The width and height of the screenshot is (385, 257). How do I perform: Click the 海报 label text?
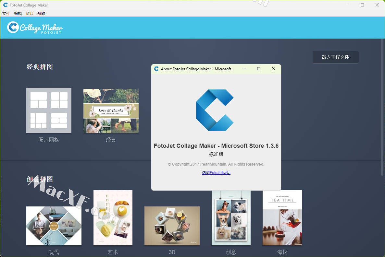[x=282, y=252]
